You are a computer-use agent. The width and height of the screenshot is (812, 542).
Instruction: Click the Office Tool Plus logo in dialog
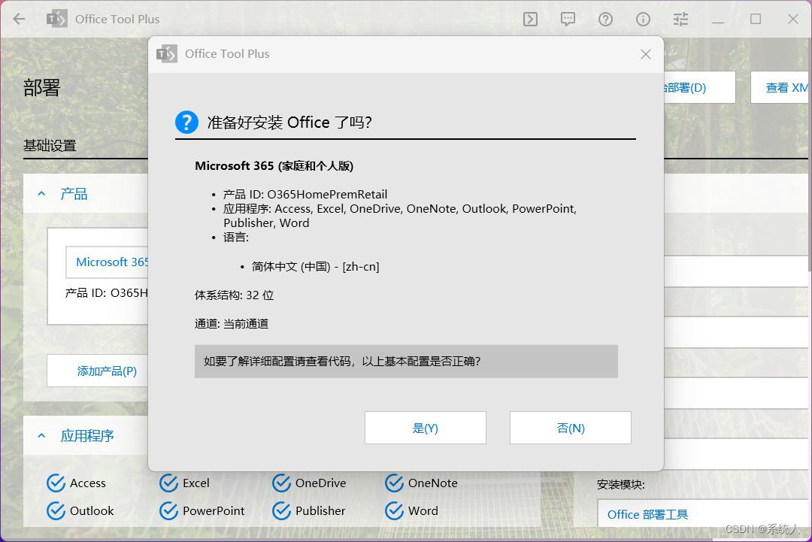[x=167, y=54]
